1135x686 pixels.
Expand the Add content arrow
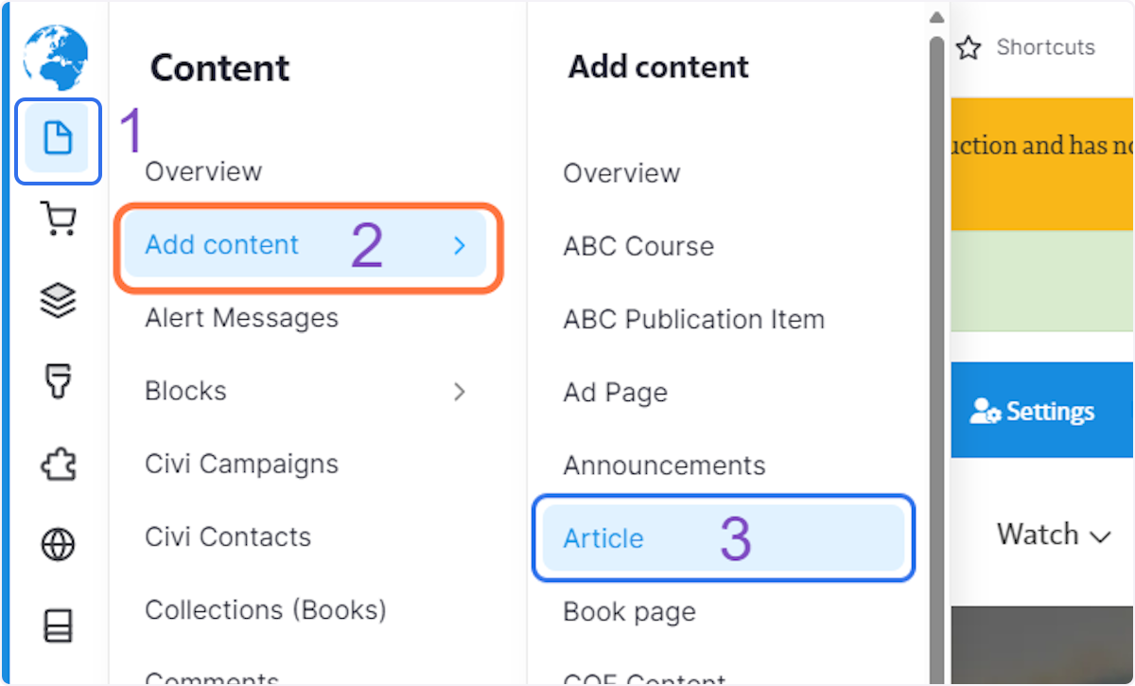[460, 245]
